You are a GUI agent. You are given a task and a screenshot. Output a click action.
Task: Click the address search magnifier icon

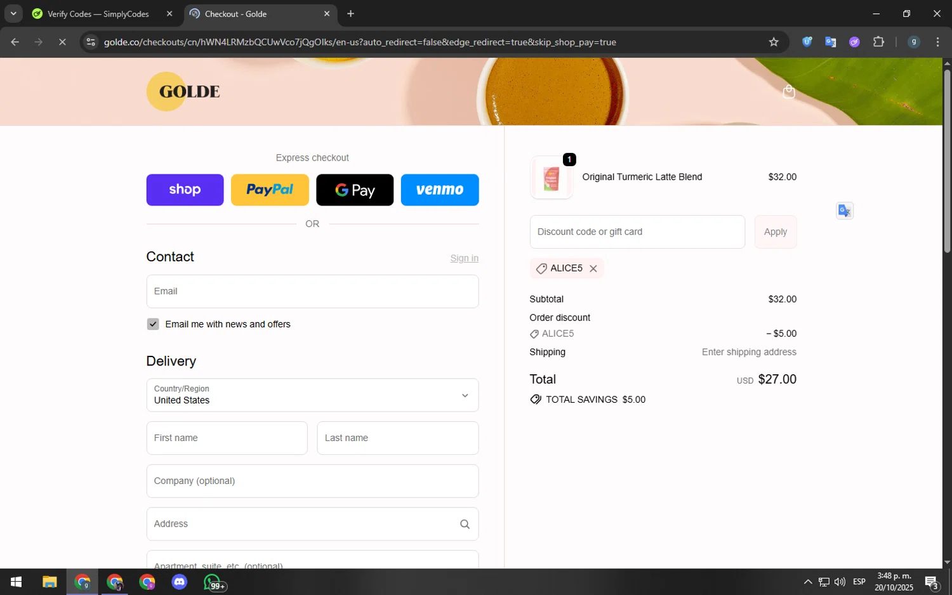(x=465, y=524)
